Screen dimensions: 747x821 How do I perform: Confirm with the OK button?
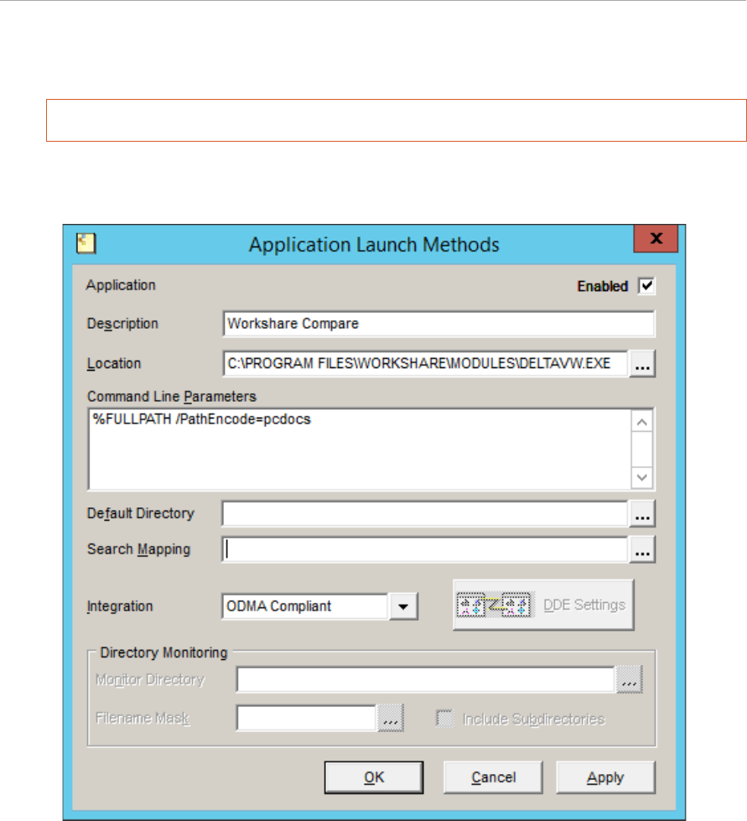click(374, 777)
